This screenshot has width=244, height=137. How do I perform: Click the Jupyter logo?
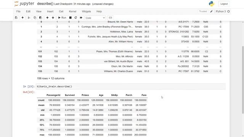[24, 4]
